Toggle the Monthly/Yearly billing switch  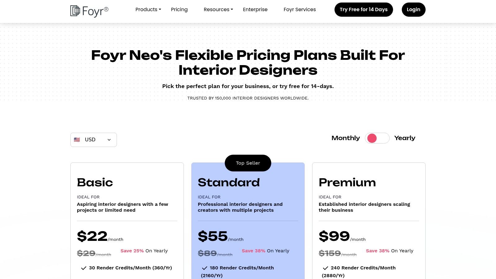click(377, 138)
